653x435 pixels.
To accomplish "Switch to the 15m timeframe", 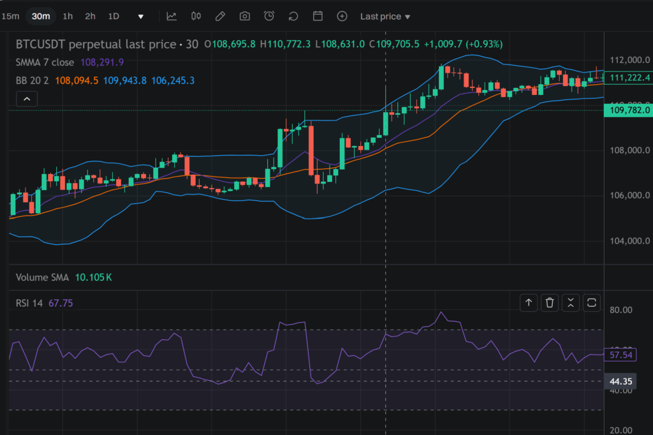I will click(x=10, y=17).
